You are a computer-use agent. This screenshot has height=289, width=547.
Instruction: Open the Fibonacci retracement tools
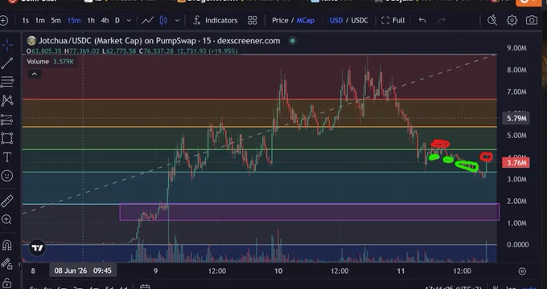pos(7,82)
